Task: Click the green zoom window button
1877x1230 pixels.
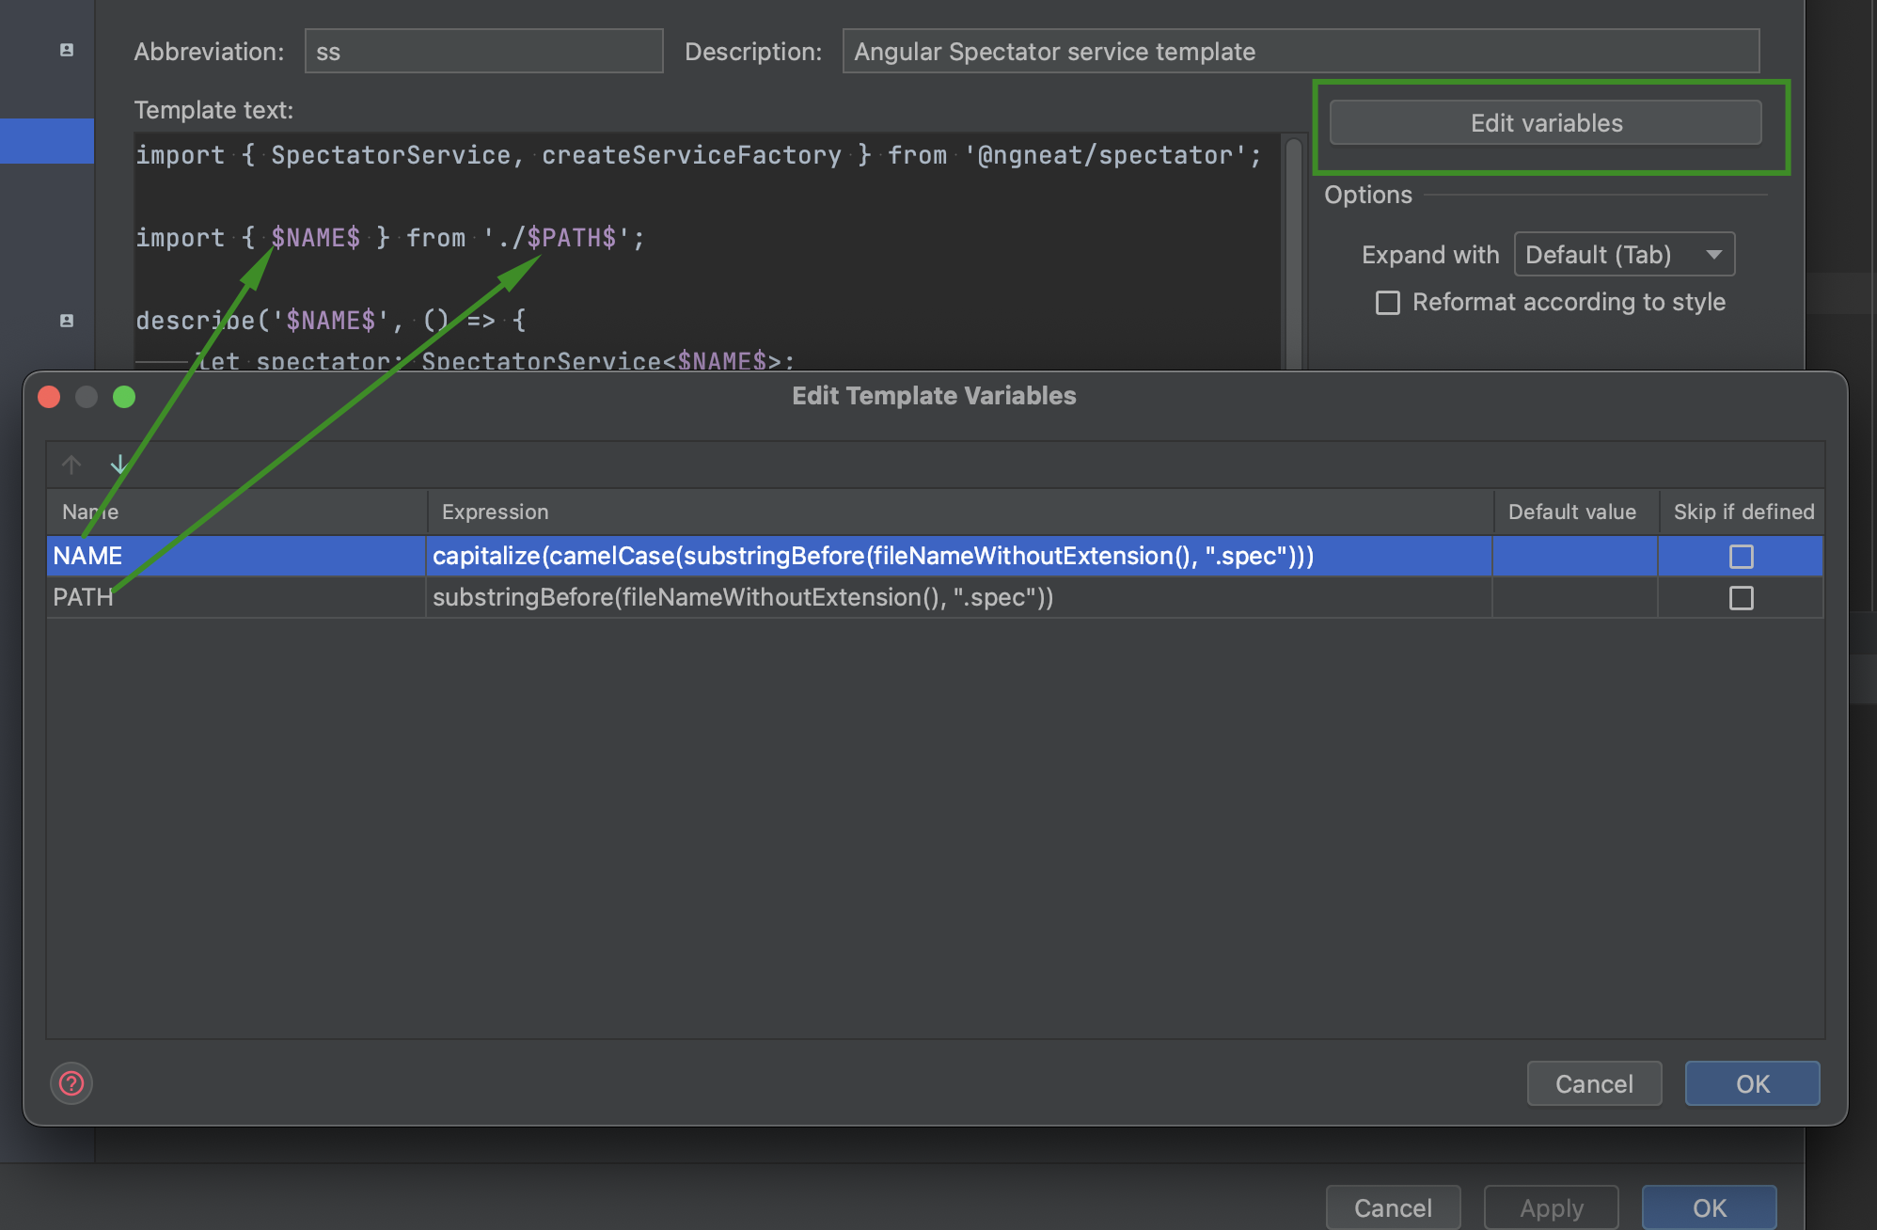Action: pos(124,397)
